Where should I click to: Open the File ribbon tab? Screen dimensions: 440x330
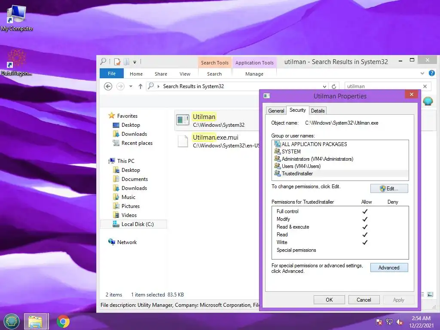112,73
